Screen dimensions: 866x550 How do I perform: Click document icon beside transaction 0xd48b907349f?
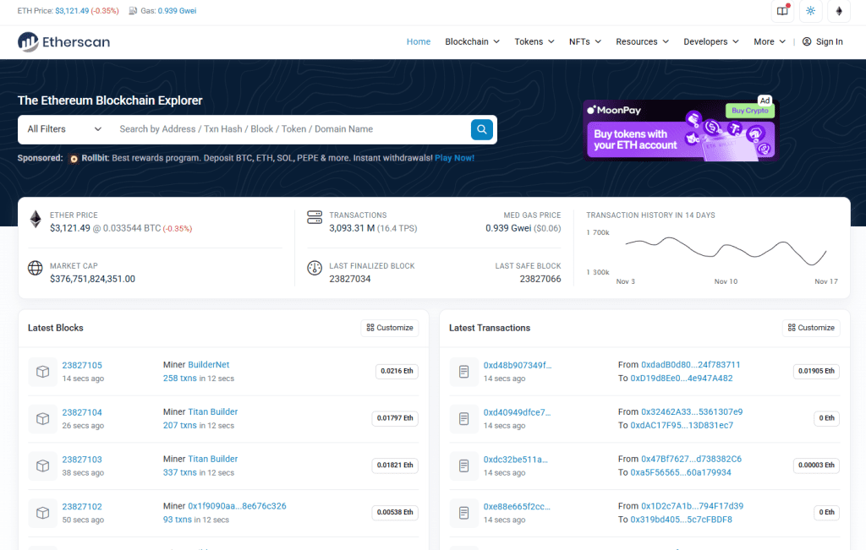[463, 372]
